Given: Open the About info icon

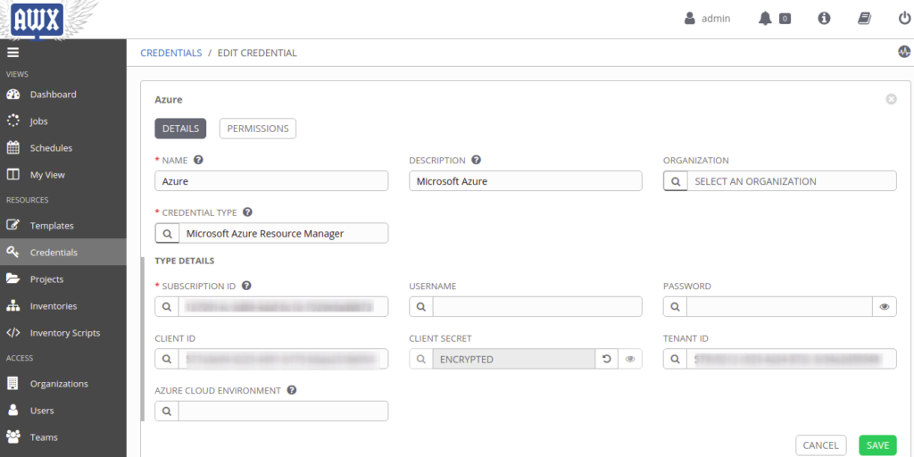Looking at the screenshot, I should (824, 19).
